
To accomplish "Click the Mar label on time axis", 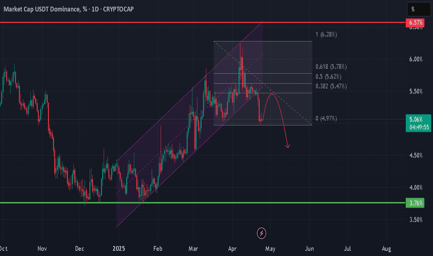I will (x=193, y=249).
